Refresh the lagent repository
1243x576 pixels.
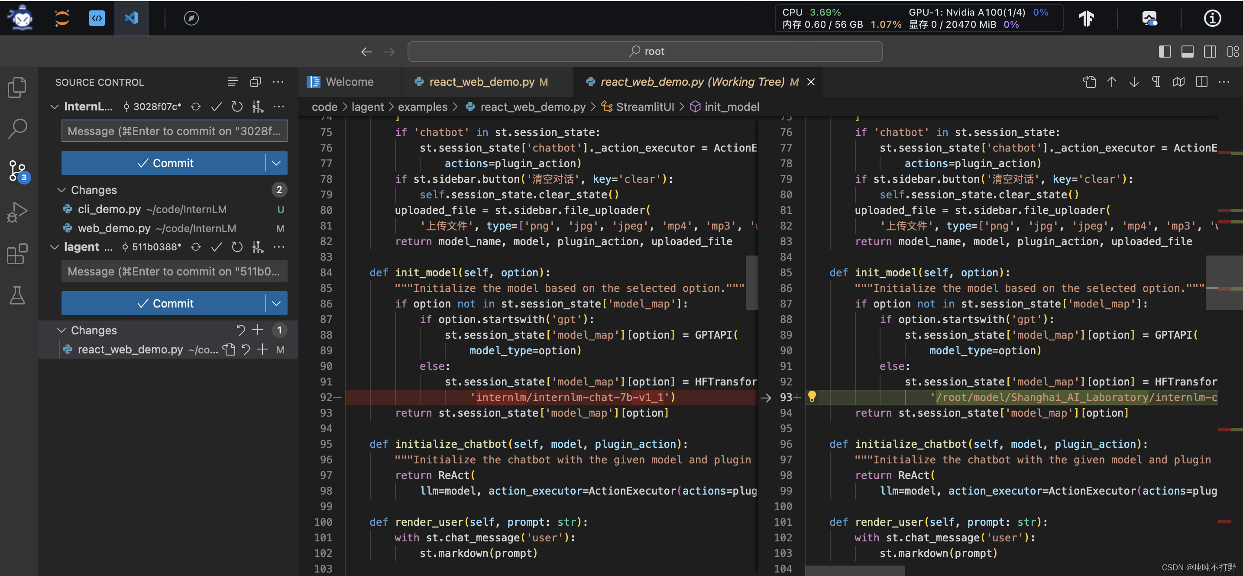coord(237,247)
